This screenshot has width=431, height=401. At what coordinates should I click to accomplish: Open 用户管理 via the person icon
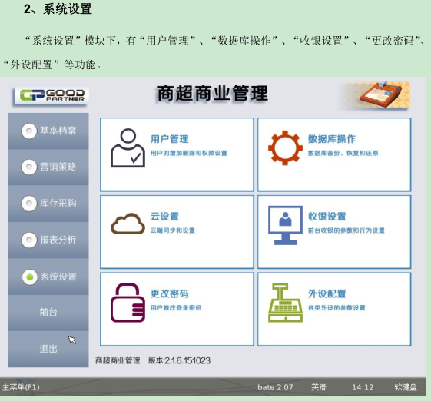point(128,147)
